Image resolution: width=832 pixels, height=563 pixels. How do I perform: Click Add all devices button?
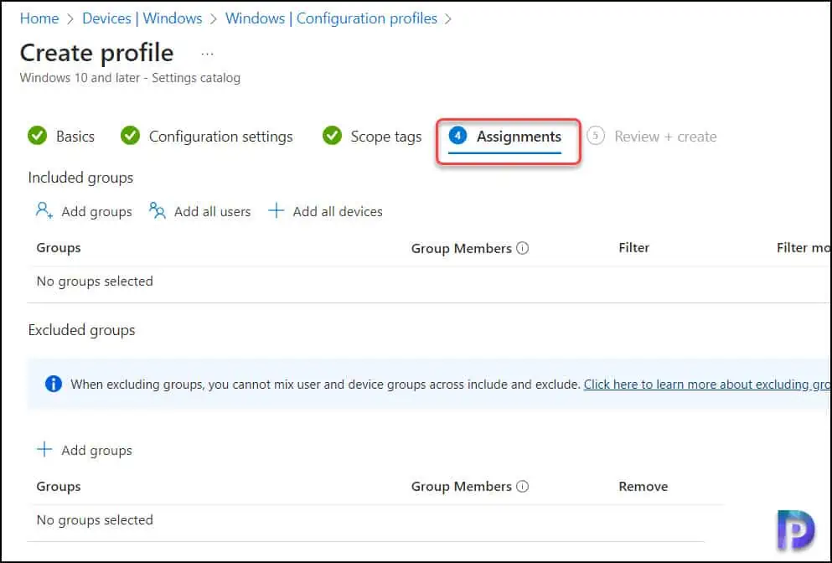click(325, 211)
